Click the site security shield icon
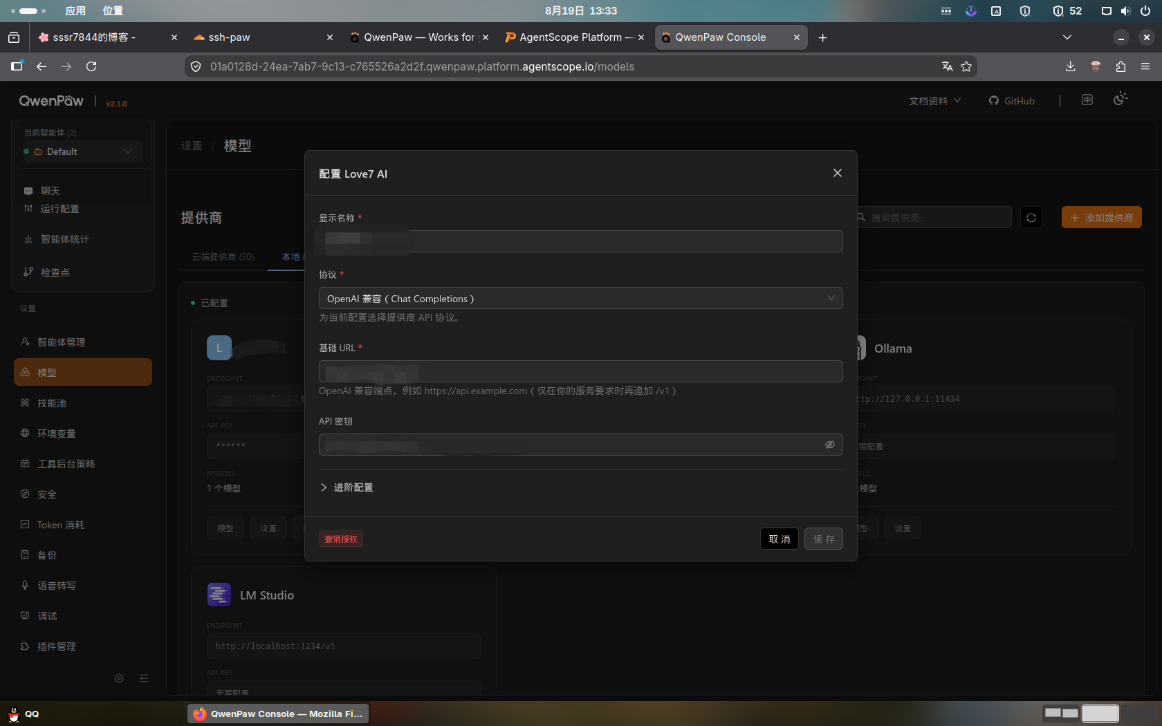This screenshot has height=726, width=1162. [x=196, y=66]
